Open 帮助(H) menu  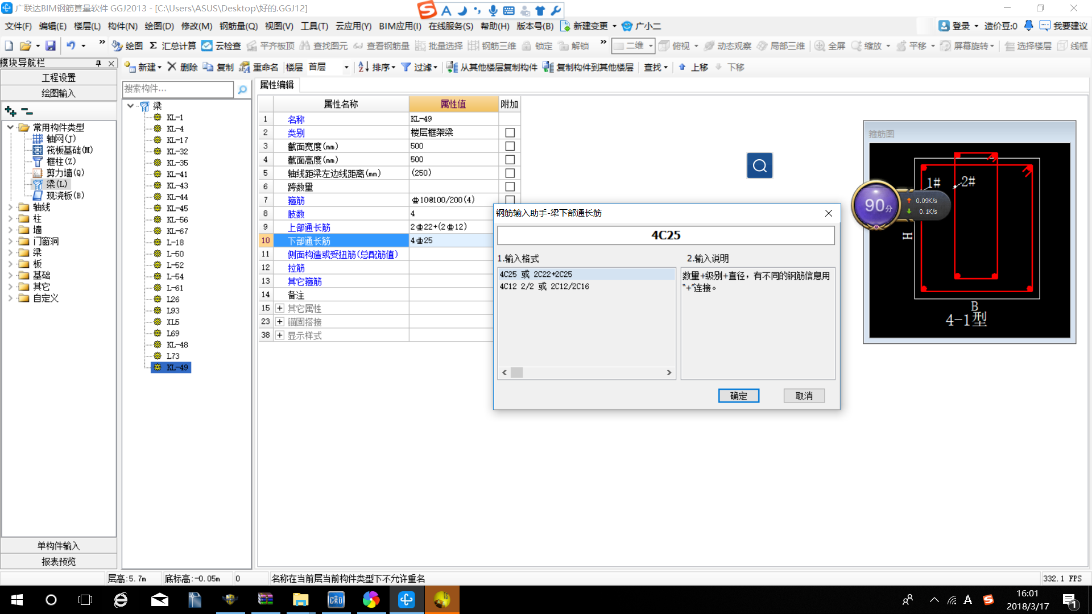(x=495, y=26)
